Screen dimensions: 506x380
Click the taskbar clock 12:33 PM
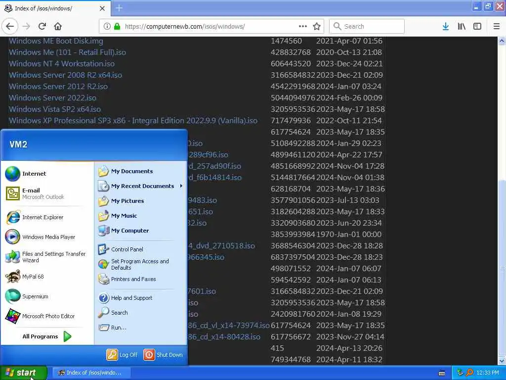[488, 373]
